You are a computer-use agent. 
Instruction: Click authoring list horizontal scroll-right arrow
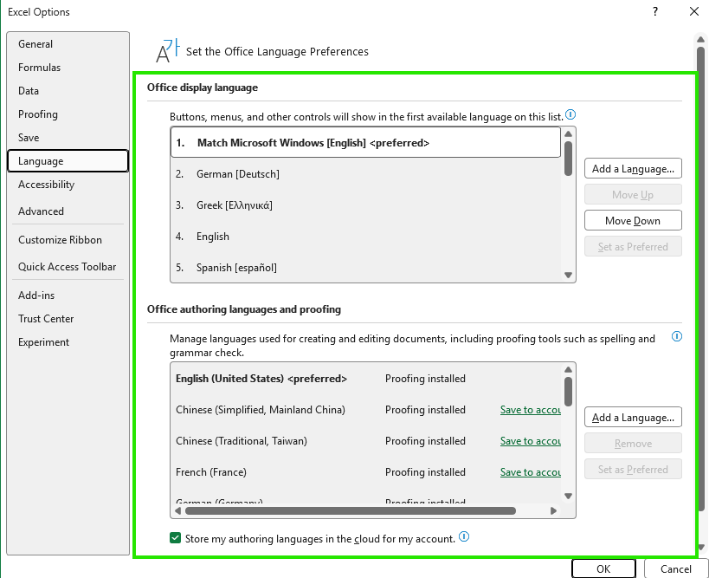coord(553,510)
